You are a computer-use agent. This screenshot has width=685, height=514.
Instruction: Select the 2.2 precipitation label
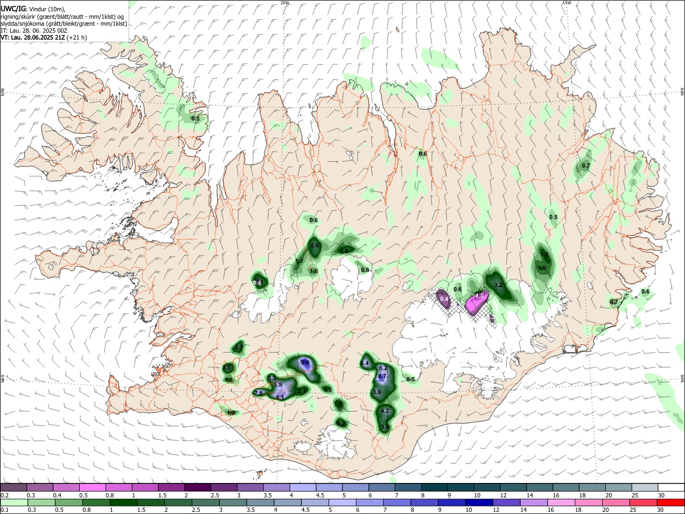coord(341,423)
